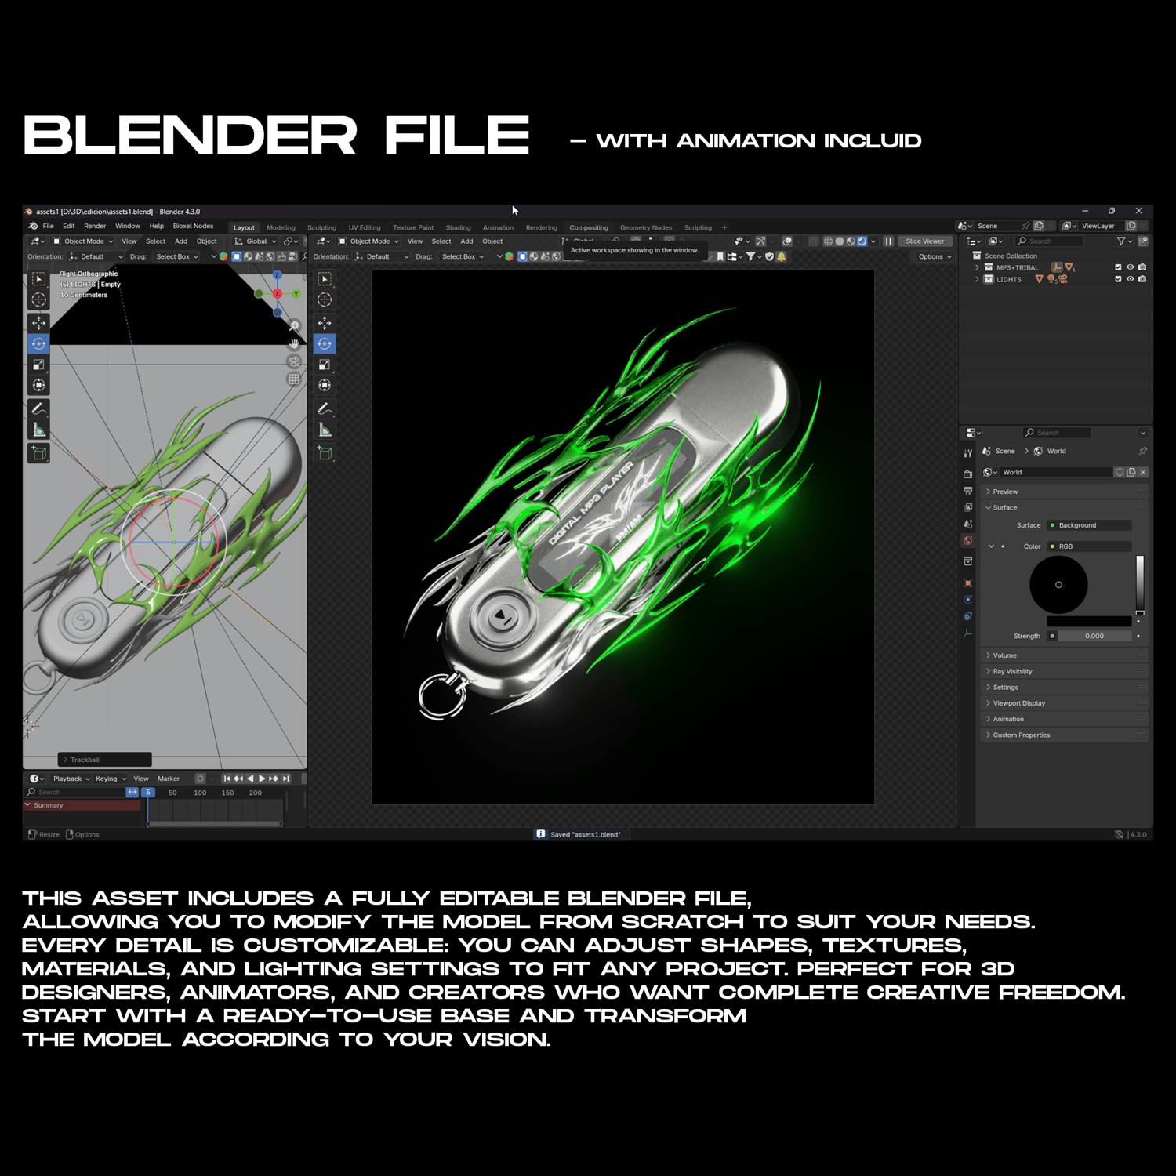Disable LIGHTS in renders via camera icon
Viewport: 1176px width, 1176px height.
coord(1142,279)
